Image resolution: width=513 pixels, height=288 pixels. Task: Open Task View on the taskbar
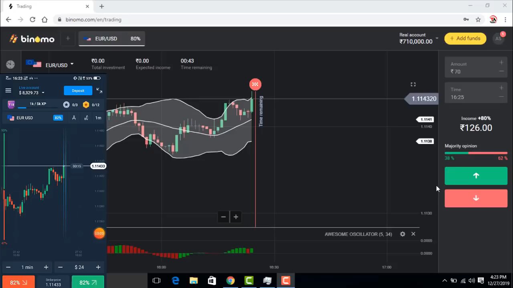pyautogui.click(x=157, y=281)
